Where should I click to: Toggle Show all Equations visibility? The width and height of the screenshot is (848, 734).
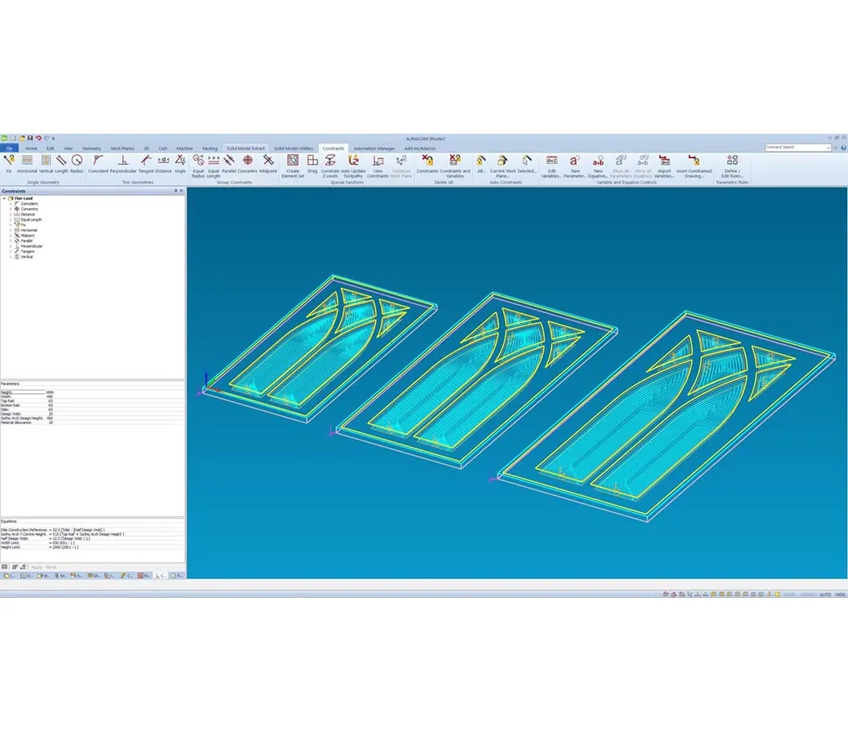[642, 163]
